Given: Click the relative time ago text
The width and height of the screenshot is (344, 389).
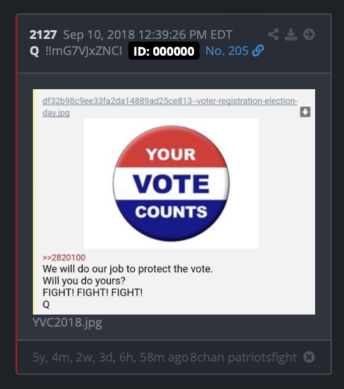Looking at the screenshot, I should pos(110,357).
